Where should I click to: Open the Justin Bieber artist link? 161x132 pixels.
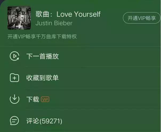54,23
